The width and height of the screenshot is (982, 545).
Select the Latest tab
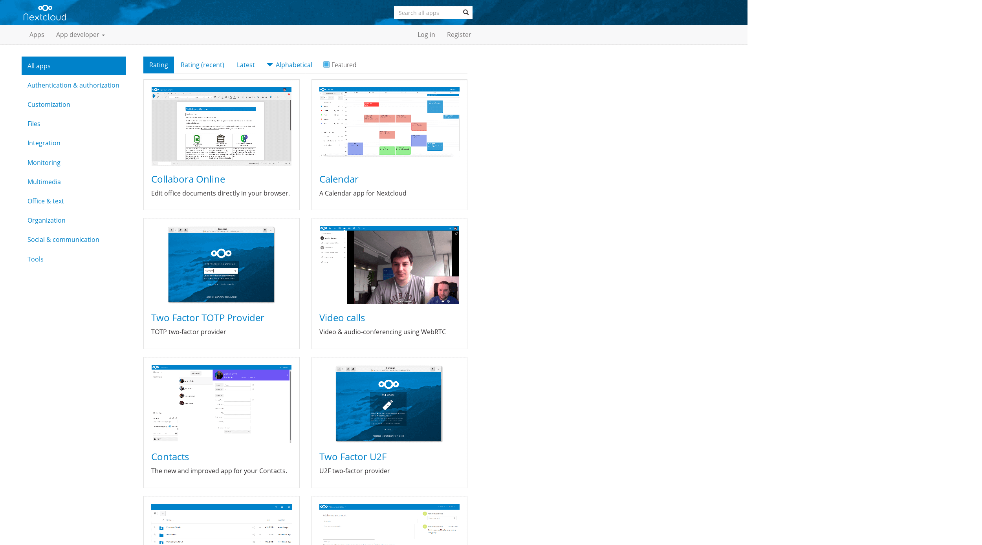click(245, 64)
